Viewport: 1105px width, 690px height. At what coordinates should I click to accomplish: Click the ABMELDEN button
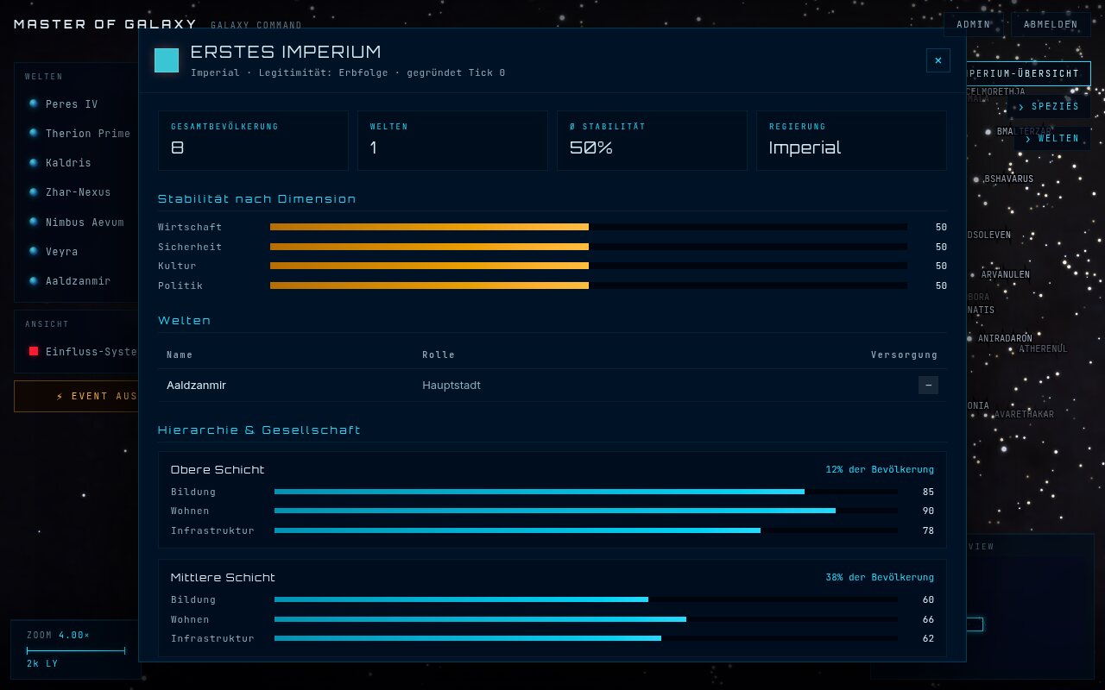point(1051,24)
